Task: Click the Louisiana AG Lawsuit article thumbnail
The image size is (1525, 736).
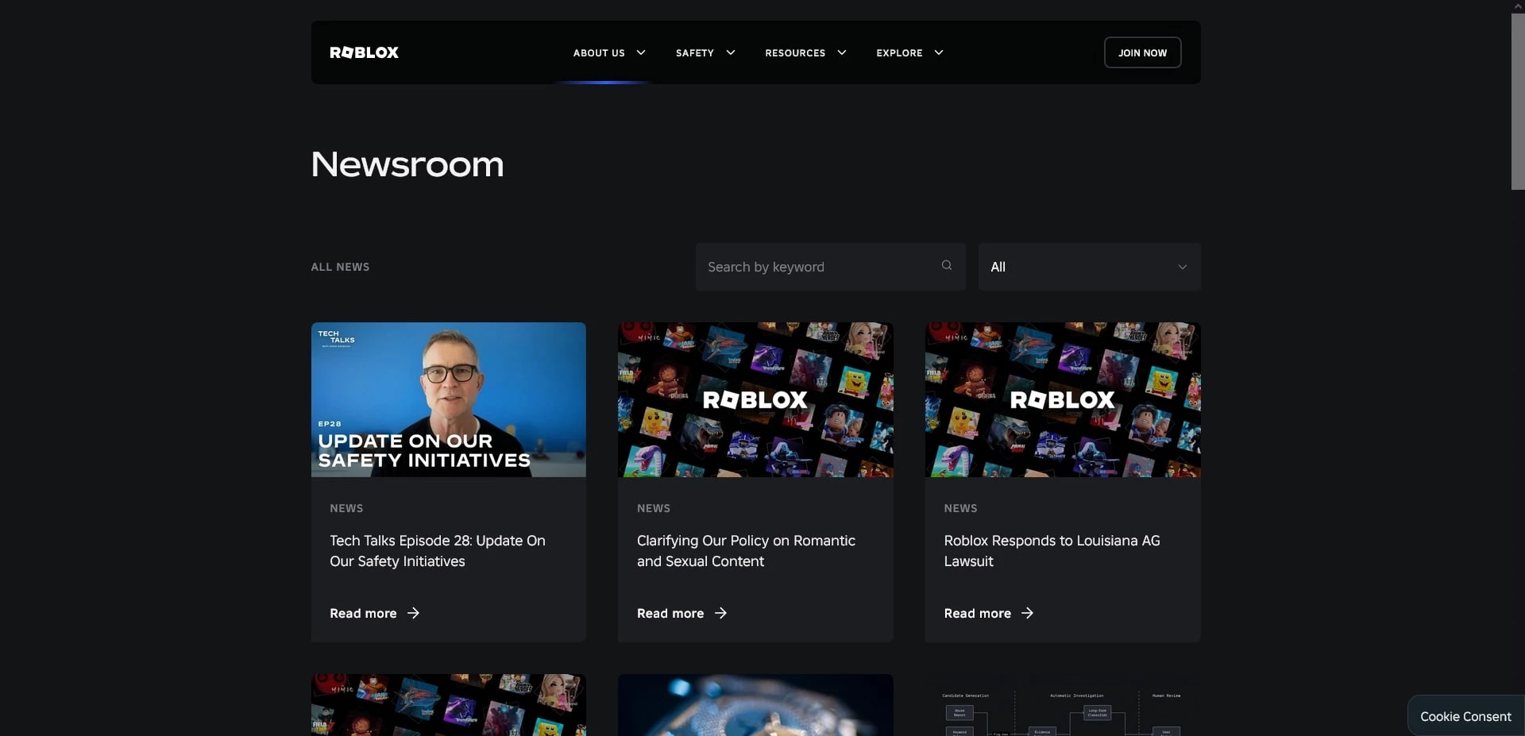Action: (1062, 399)
